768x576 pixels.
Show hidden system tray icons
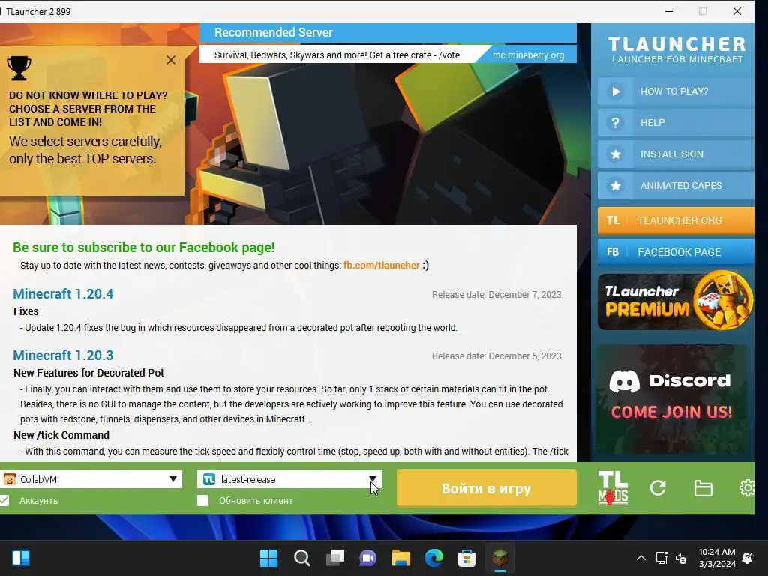(640, 558)
